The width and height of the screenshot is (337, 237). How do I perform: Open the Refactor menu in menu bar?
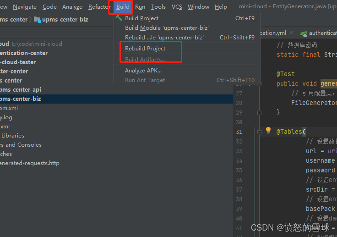pyautogui.click(x=99, y=6)
